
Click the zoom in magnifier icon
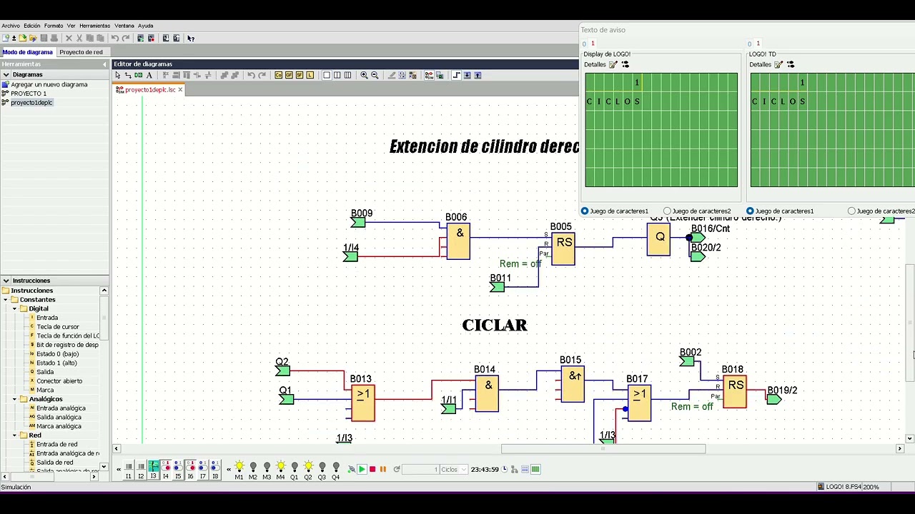click(364, 75)
